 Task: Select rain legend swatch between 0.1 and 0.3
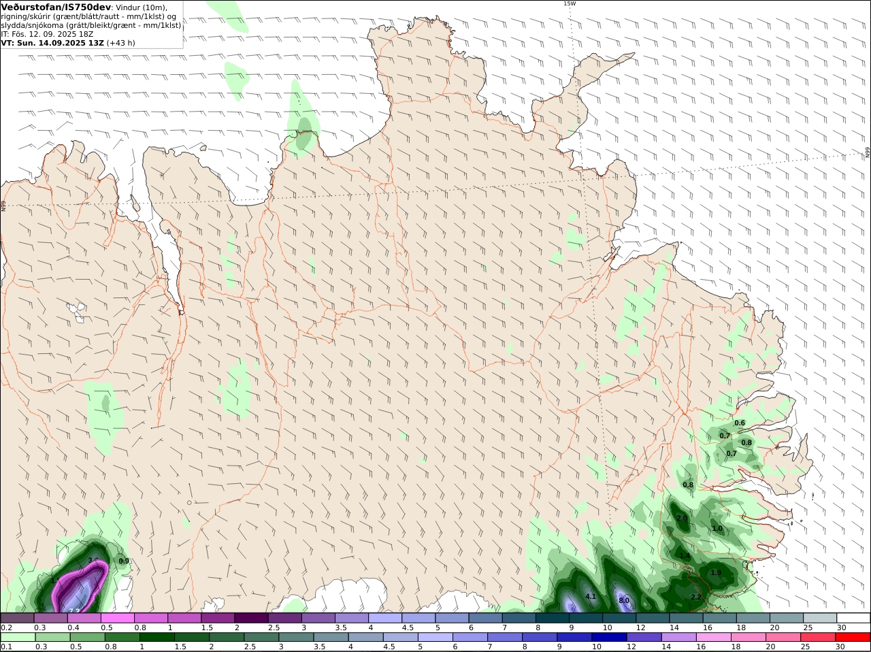click(18, 637)
